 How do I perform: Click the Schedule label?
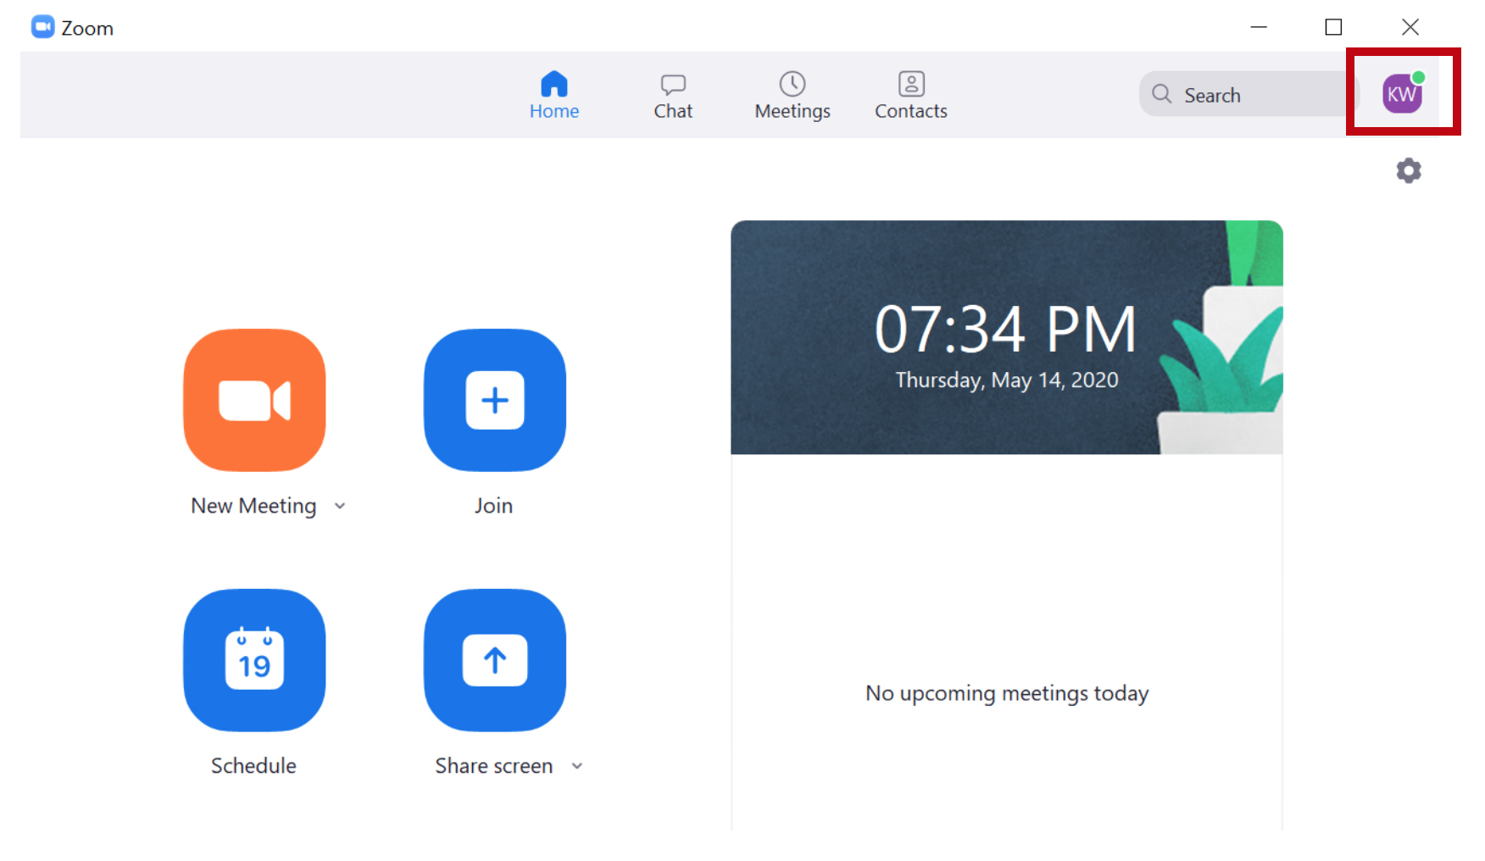[253, 765]
